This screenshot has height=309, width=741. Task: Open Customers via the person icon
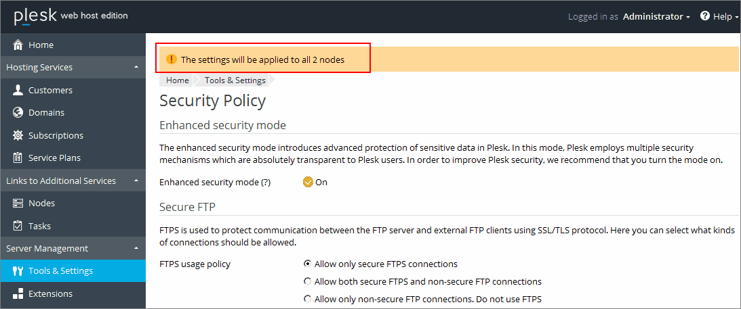click(18, 90)
